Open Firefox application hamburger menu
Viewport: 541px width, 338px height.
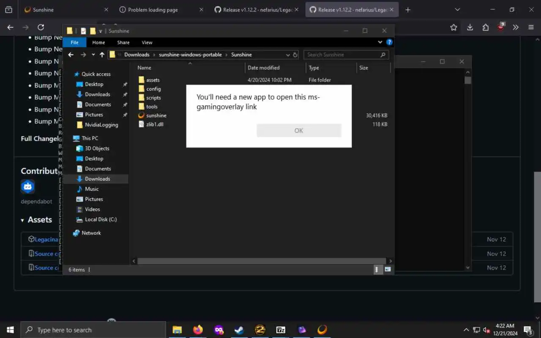pyautogui.click(x=531, y=27)
